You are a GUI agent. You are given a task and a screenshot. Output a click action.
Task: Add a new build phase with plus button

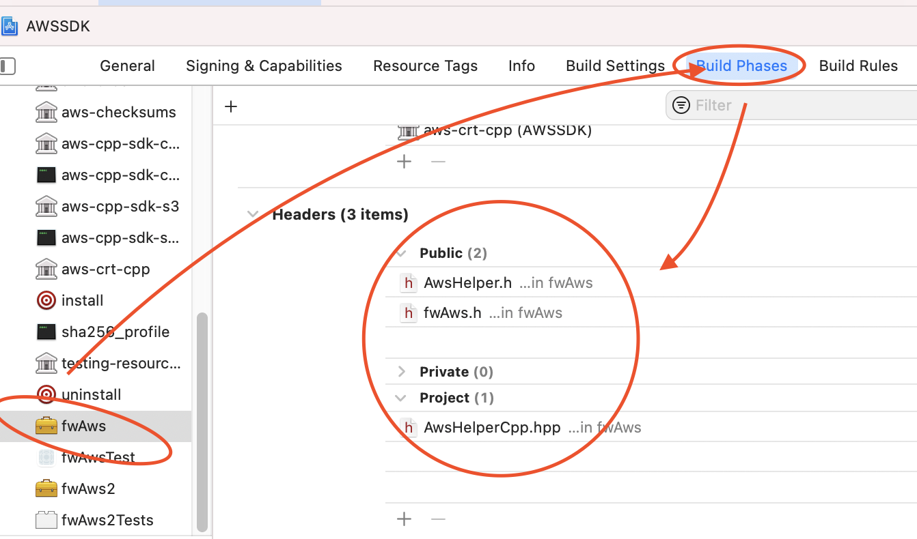pos(231,106)
